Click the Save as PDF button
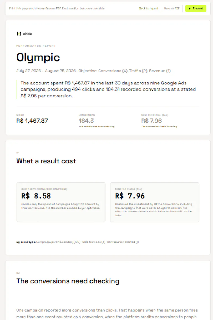 pos(172,8)
